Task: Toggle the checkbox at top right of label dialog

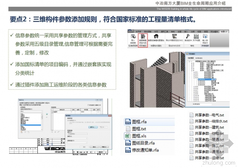Action: click(88, 105)
